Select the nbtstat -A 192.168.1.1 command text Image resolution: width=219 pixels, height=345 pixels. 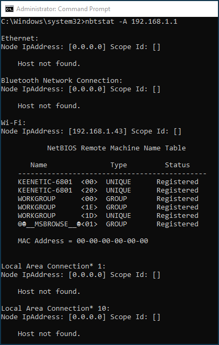pyautogui.click(x=131, y=22)
